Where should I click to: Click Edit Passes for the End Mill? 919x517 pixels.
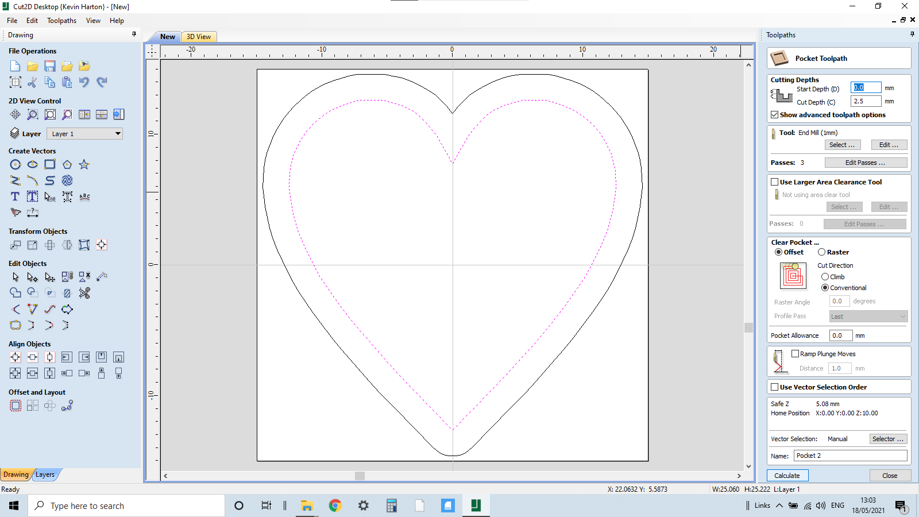pyautogui.click(x=866, y=163)
